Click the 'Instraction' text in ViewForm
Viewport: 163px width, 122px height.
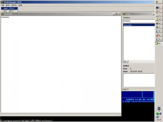pos(5,17)
